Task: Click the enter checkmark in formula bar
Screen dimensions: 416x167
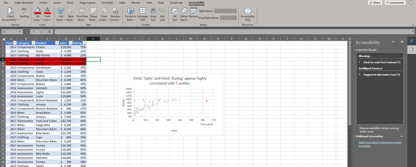Action: (41, 32)
